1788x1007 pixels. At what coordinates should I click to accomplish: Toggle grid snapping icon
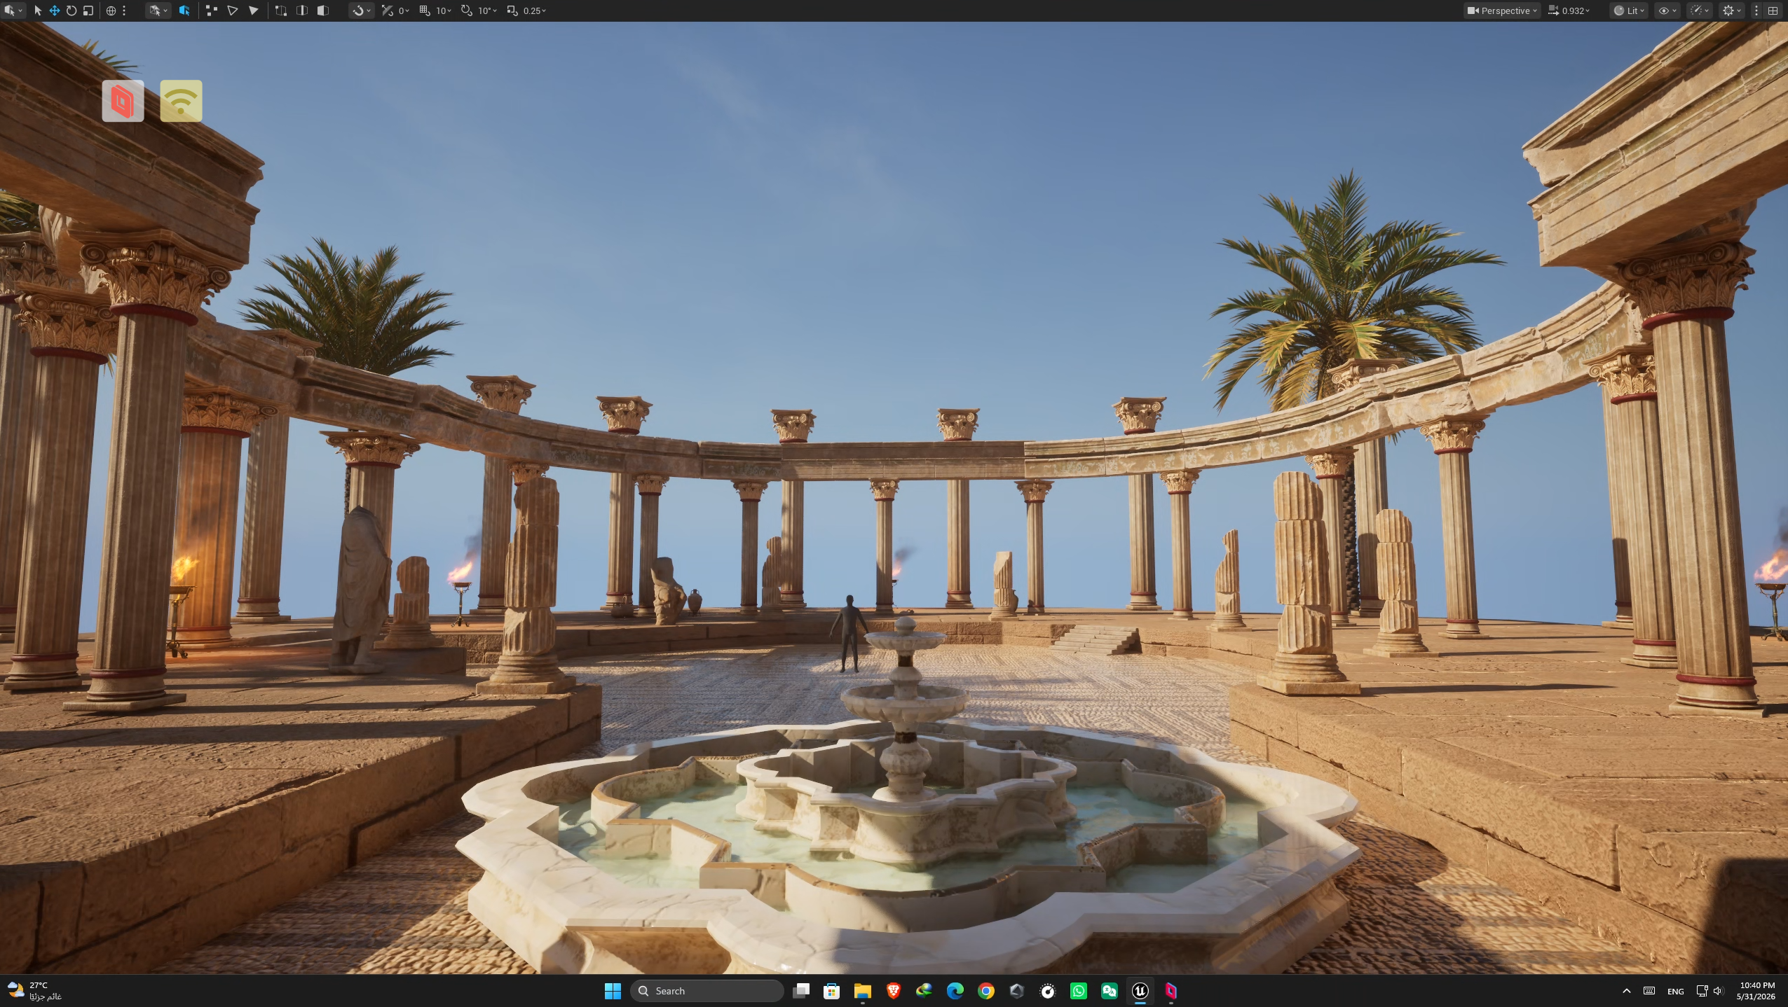[x=425, y=11]
